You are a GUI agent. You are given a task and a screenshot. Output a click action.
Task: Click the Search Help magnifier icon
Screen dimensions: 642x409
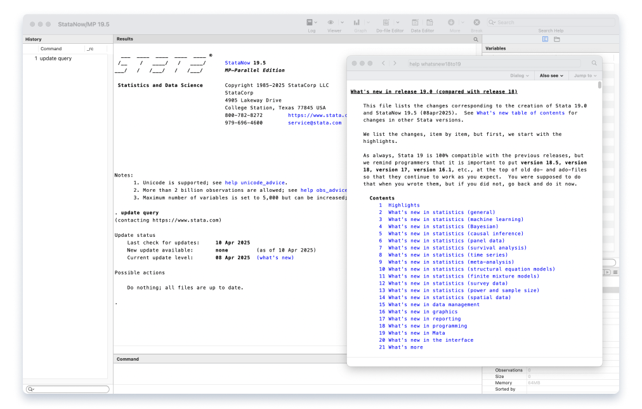pos(492,22)
